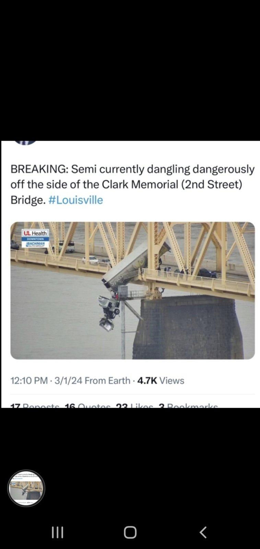View the 4.7K Views count
The width and height of the screenshot is (260, 549).
pyautogui.click(x=161, y=381)
